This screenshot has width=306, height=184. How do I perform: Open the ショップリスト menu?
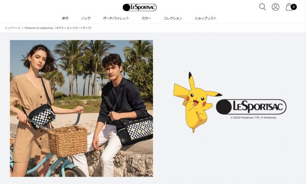pos(205,18)
